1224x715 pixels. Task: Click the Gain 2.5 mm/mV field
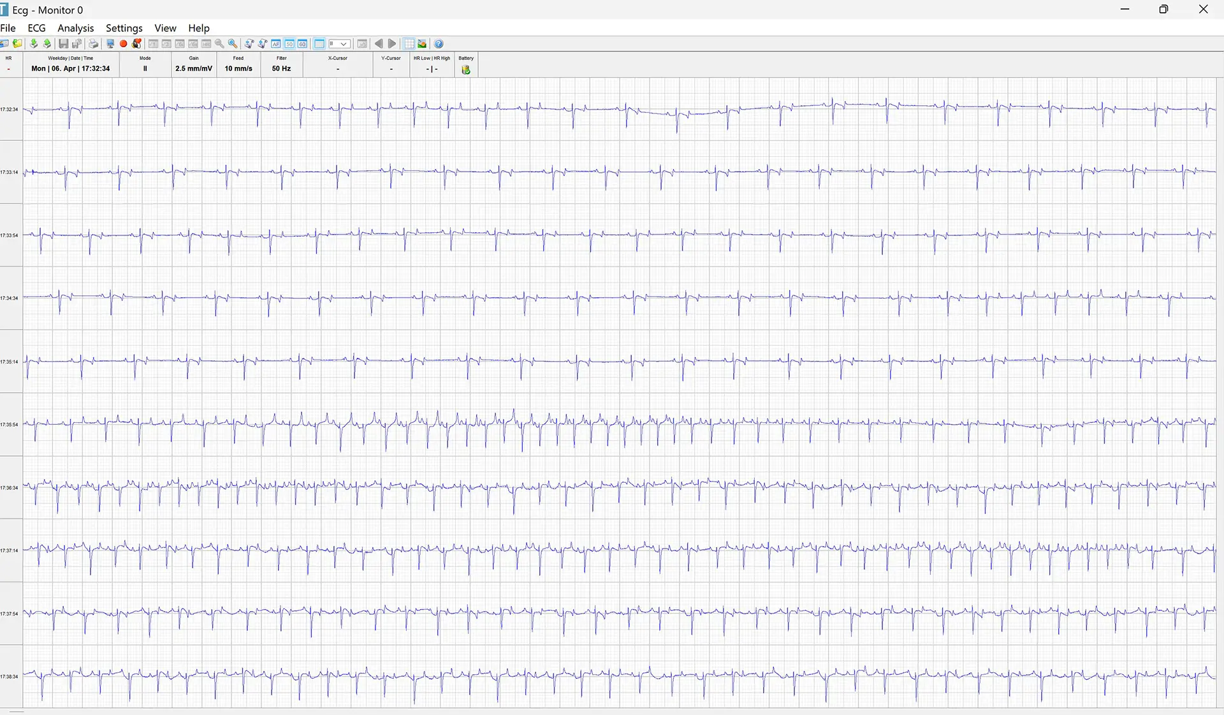tap(194, 68)
